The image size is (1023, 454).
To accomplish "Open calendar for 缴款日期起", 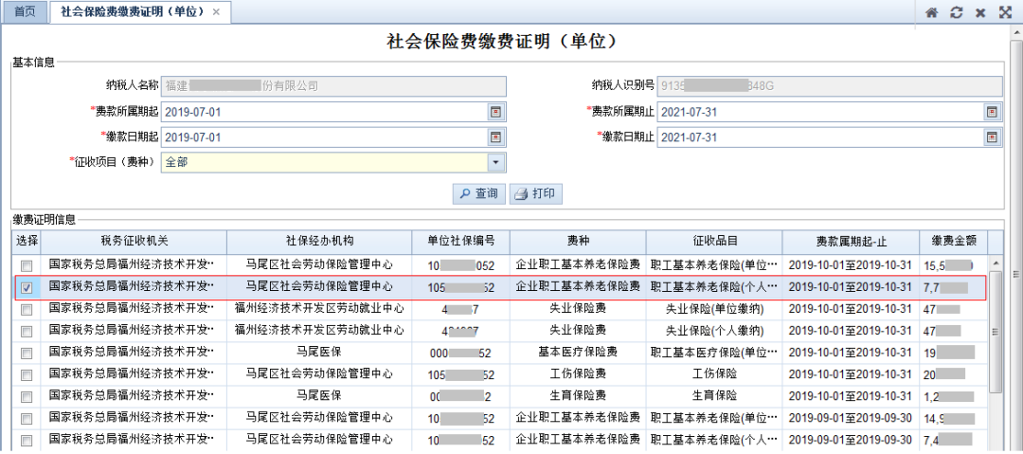I will (495, 137).
